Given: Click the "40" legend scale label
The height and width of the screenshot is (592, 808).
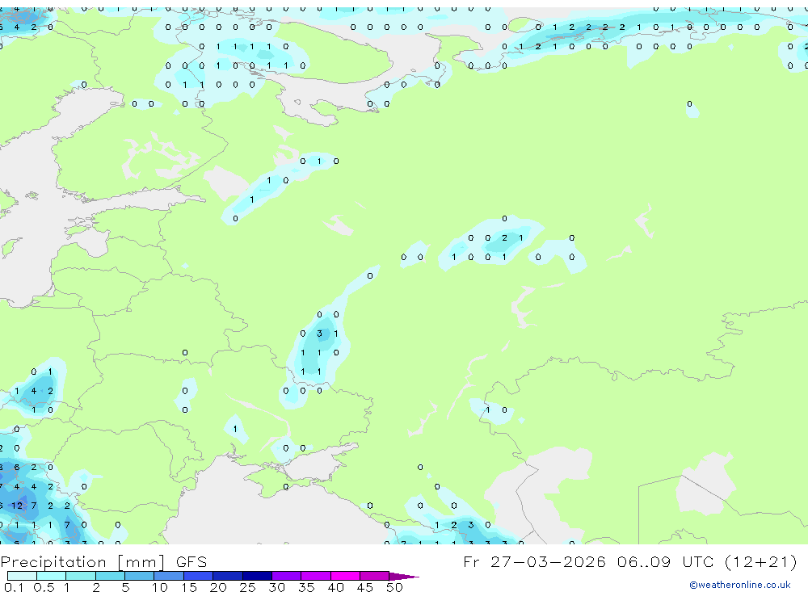Looking at the screenshot, I should coord(335,587).
